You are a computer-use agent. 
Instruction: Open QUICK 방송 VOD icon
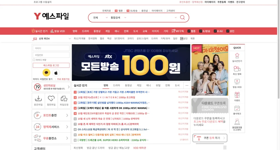click(237, 82)
